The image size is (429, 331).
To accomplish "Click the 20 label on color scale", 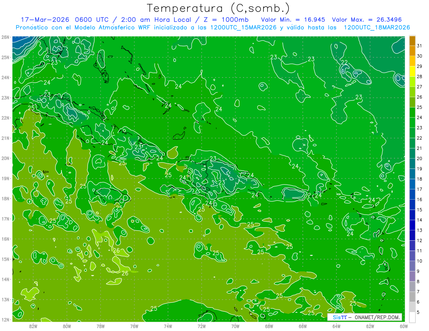I will pos(419,159).
